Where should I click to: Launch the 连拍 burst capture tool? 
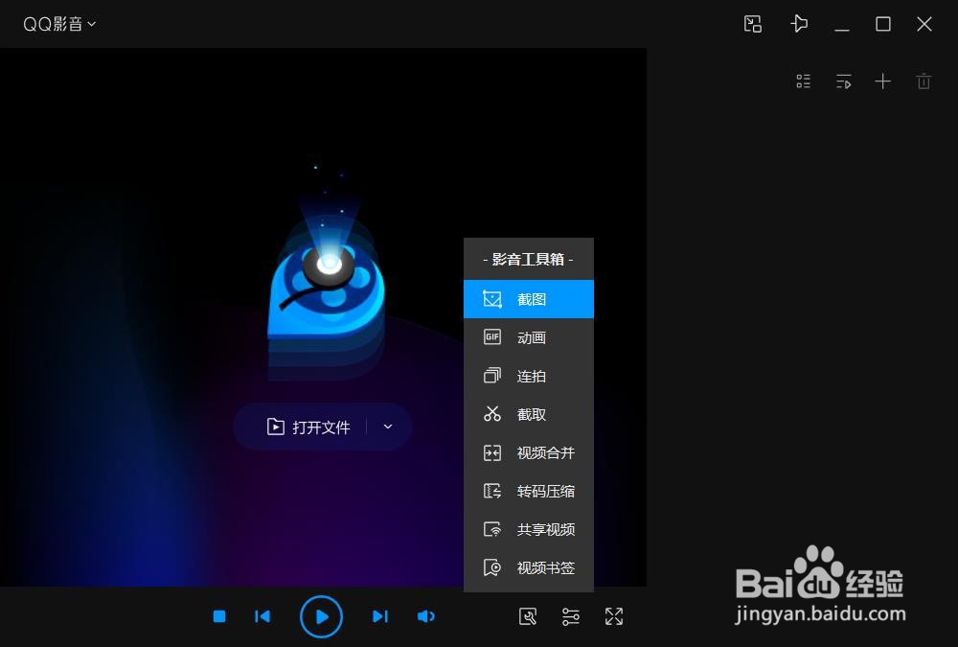click(529, 376)
